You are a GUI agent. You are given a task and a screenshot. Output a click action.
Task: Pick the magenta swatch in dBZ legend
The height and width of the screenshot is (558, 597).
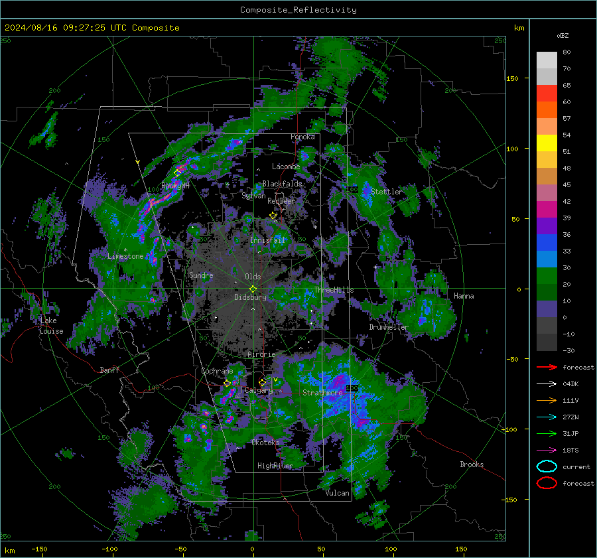coord(547,210)
